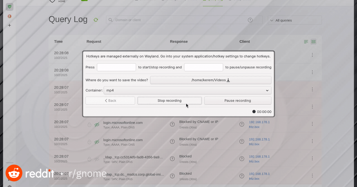Switch to the compact list view icon
Screen dimensions: 357x187
[x=306, y=42]
